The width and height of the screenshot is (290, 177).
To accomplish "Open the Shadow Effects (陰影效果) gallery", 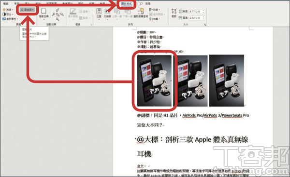I will [x=43, y=14].
